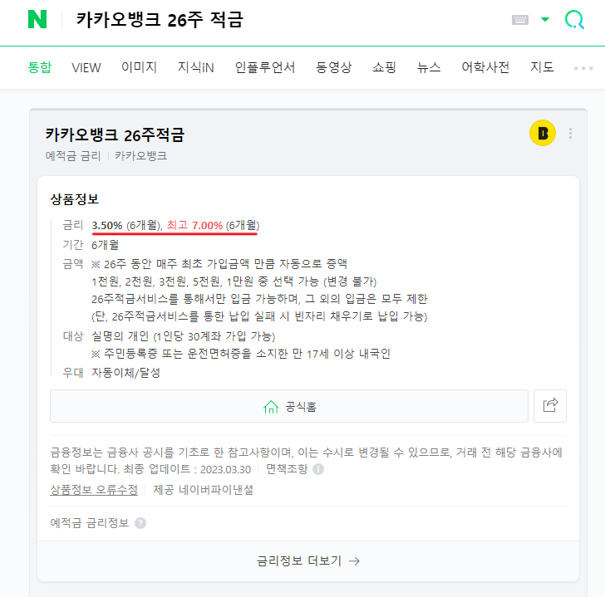Select the 뉴스 tab

coord(429,67)
